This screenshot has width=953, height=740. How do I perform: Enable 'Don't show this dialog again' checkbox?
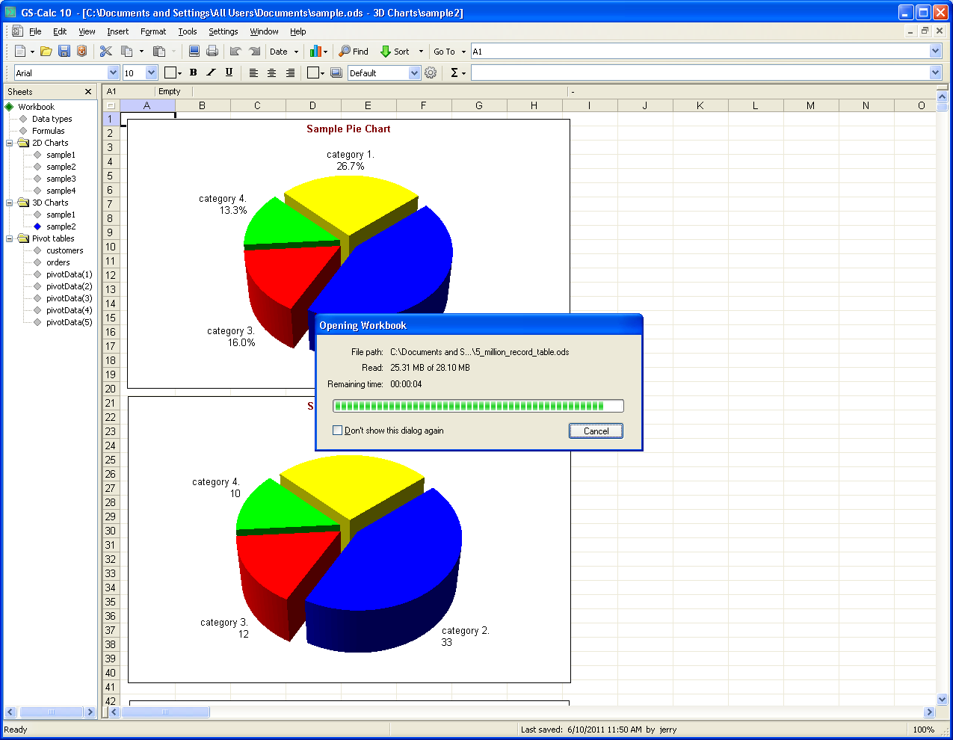(337, 431)
